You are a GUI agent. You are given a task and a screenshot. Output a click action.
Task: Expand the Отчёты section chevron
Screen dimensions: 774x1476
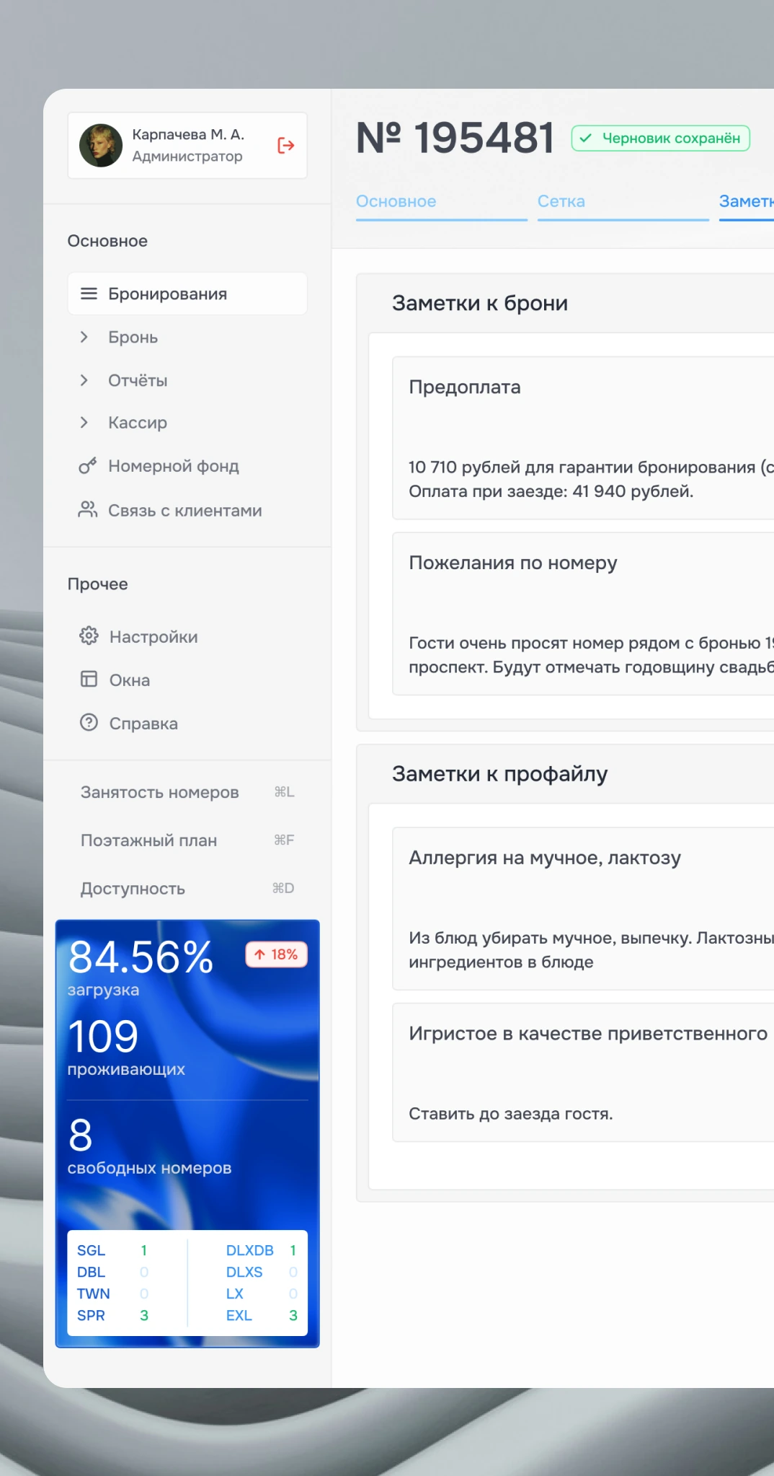84,380
